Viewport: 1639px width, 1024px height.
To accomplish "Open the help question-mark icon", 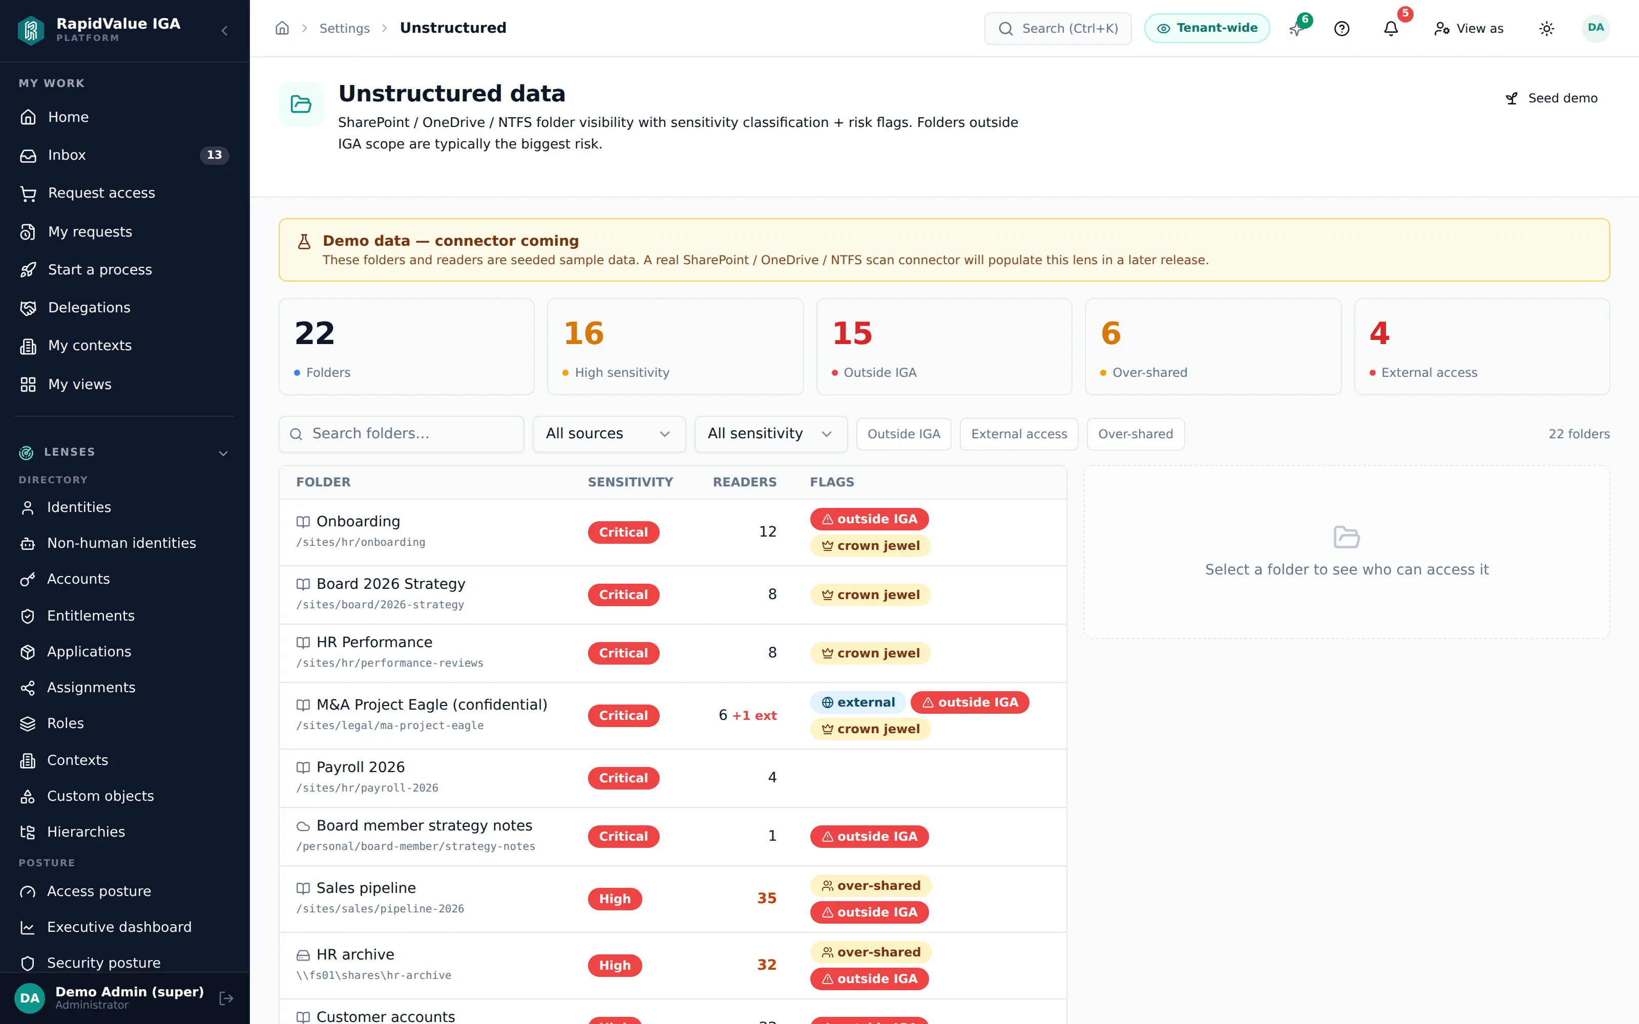I will point(1342,29).
